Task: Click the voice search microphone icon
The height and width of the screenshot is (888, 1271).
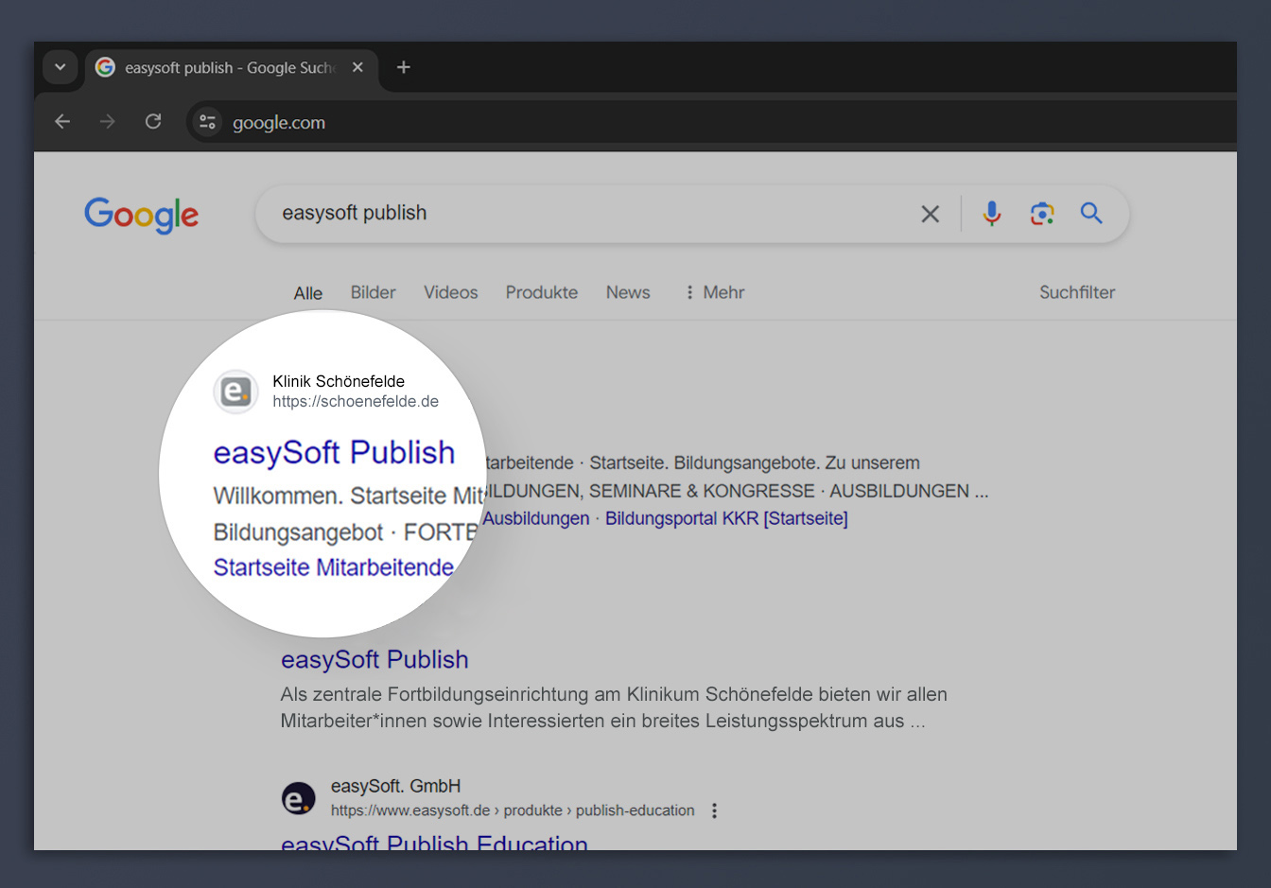Action: [991, 214]
